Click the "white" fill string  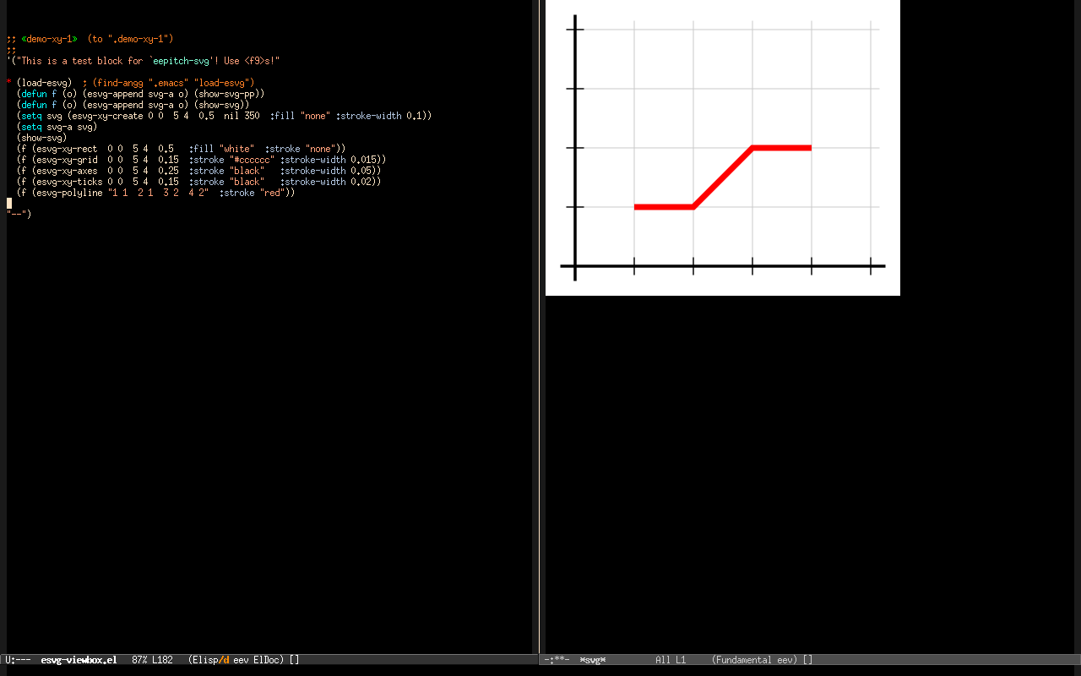237,149
